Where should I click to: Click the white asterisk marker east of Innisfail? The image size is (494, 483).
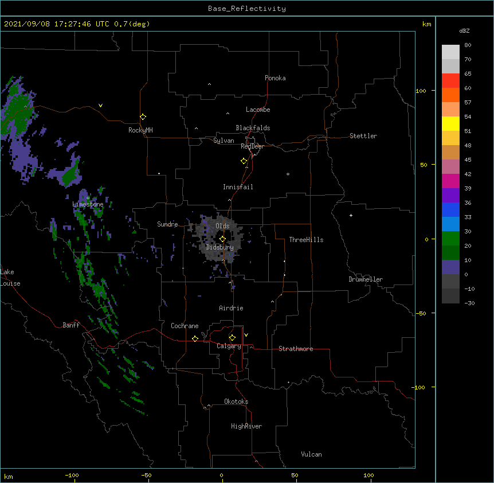click(x=288, y=174)
